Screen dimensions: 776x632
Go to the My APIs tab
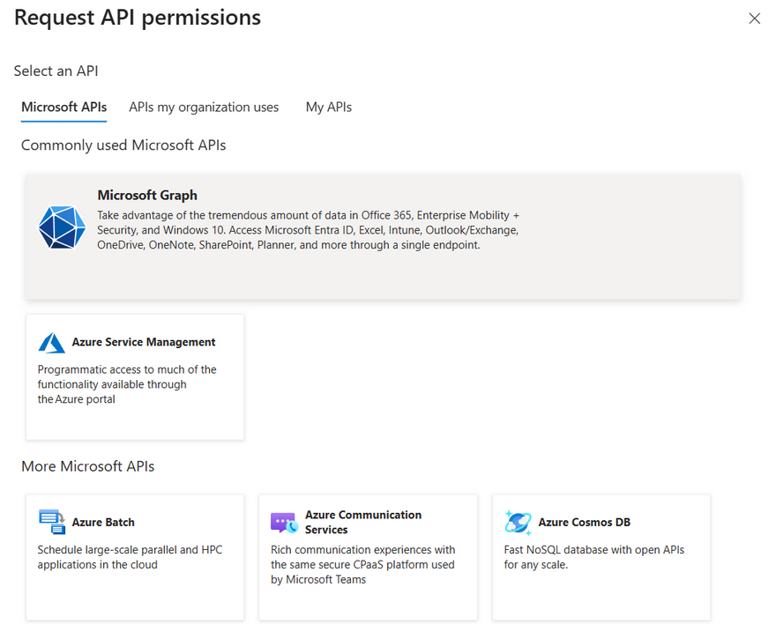coord(328,108)
